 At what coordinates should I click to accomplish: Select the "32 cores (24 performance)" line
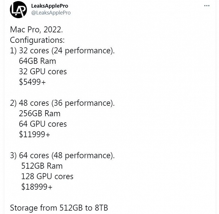(67, 51)
